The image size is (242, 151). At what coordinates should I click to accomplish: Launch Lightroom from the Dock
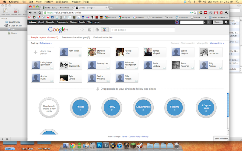click(x=106, y=146)
